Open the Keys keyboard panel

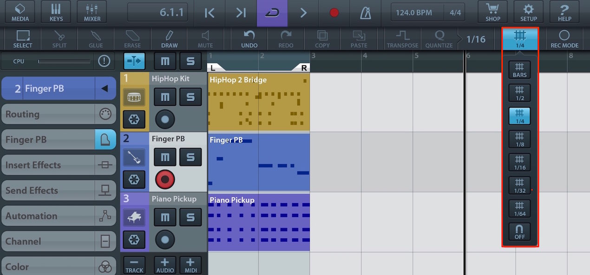56,13
